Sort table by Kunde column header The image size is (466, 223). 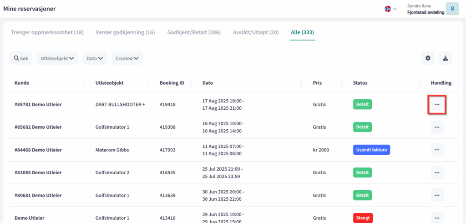point(22,83)
